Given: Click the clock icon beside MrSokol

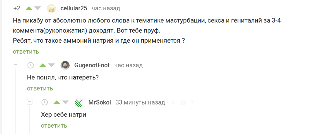Looking at the screenshot, I should coord(45,102).
